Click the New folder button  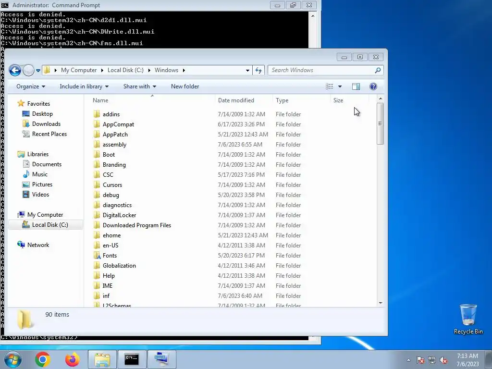[x=185, y=86]
